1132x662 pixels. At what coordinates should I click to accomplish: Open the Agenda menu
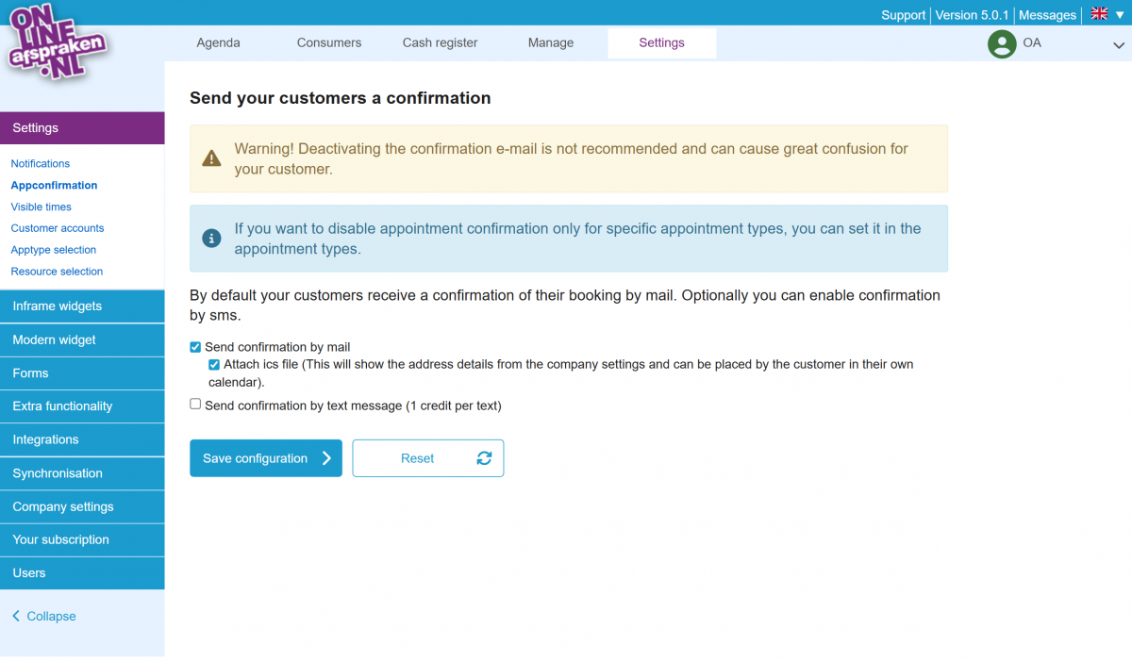(218, 42)
